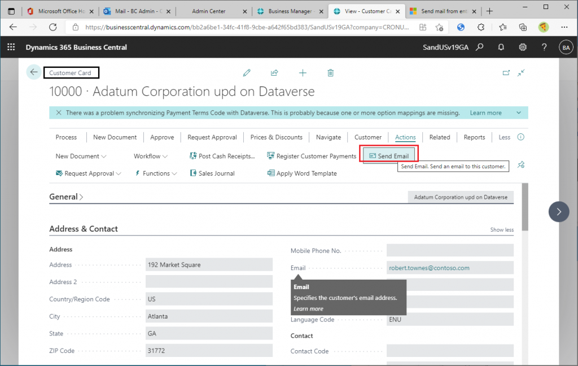Click Register Customer Payments action
The width and height of the screenshot is (578, 366).
pyautogui.click(x=312, y=156)
